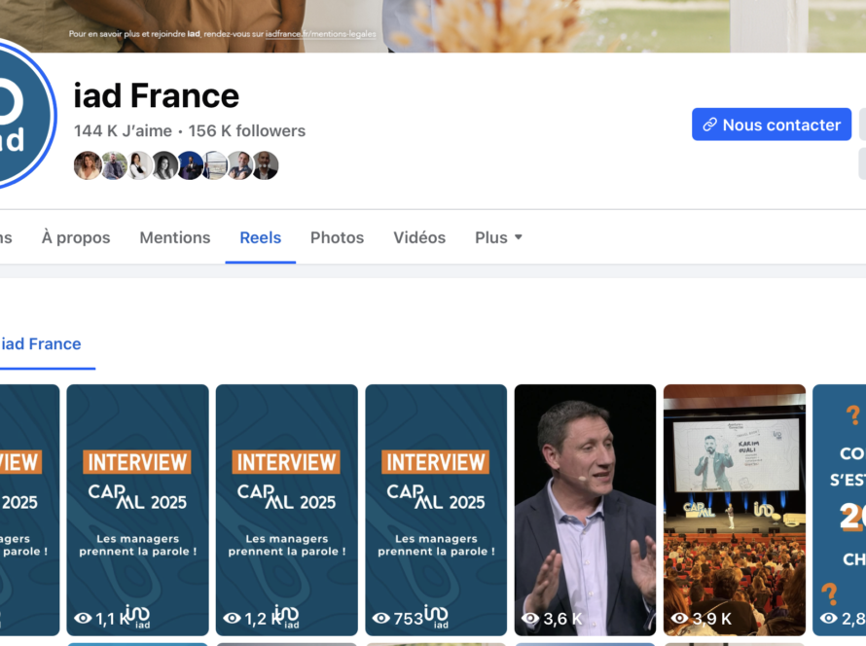Click the Nous contacter button
The width and height of the screenshot is (866, 646).
pos(772,125)
